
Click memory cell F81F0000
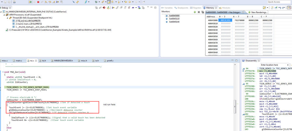click(x=239, y=20)
